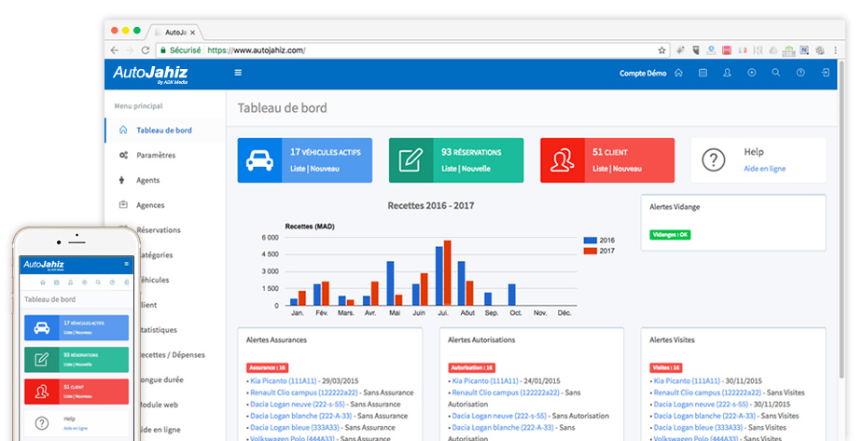
Task: Close the AutoJahiz browser tab
Action: click(x=192, y=33)
